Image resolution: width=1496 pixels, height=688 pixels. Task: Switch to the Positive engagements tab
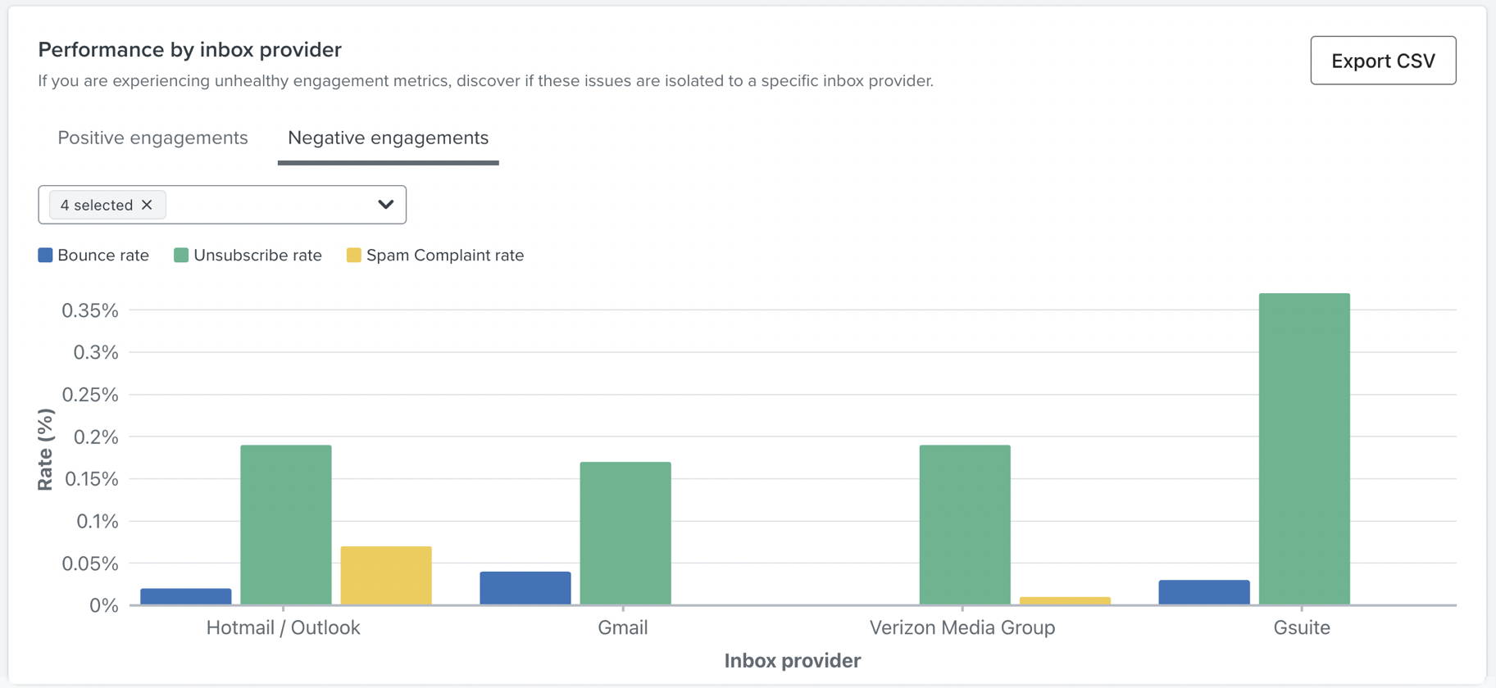152,138
